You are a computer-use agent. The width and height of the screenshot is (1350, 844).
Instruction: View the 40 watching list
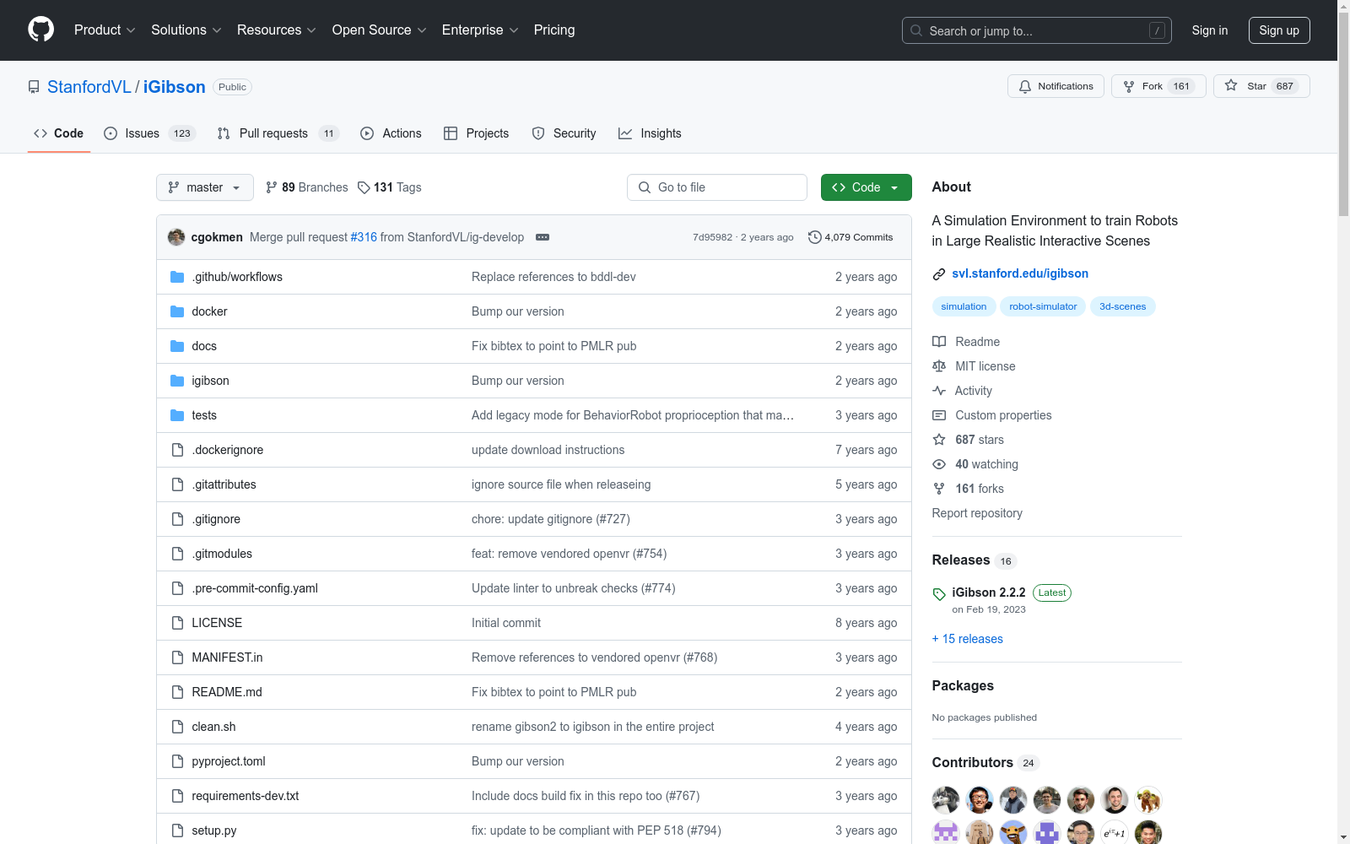point(975,464)
